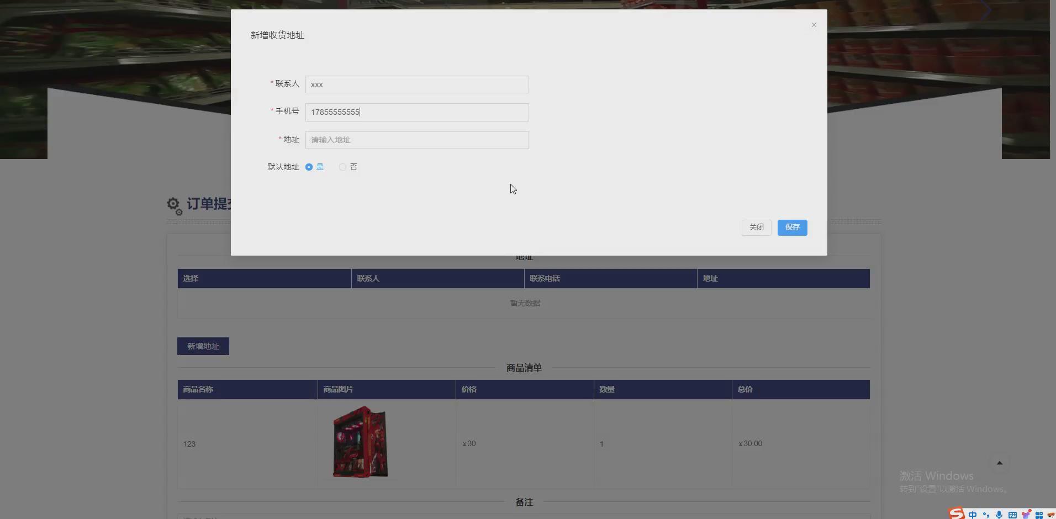
Task: Focus the address input field
Action: pos(417,140)
